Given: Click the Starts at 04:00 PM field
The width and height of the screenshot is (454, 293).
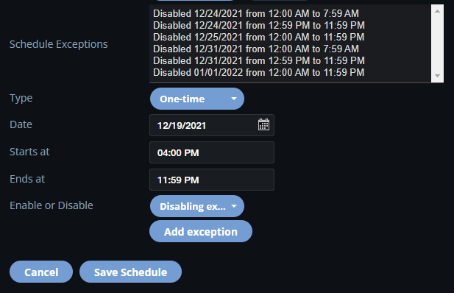Looking at the screenshot, I should coord(212,152).
